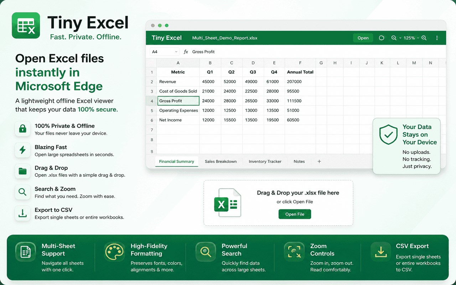Click the cell containing 12500
This screenshot has height=285, width=456.
[x=232, y=110]
